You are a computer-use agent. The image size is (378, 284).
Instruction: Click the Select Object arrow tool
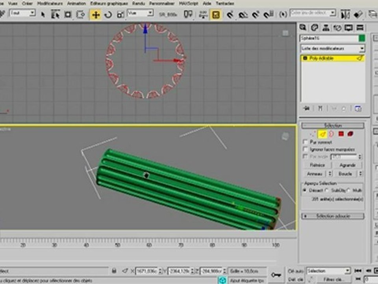pyautogui.click(x=43, y=15)
